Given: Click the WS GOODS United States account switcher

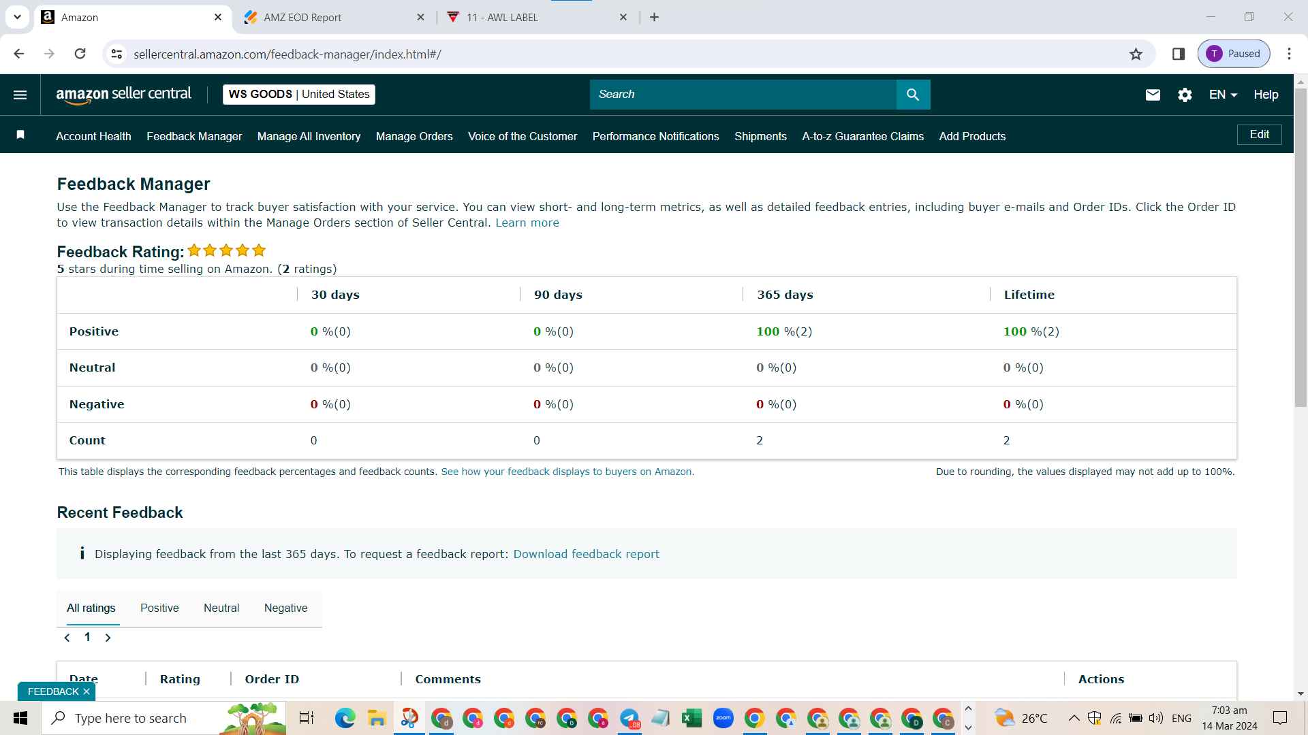Looking at the screenshot, I should (299, 95).
